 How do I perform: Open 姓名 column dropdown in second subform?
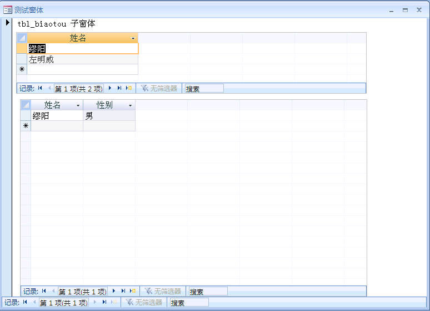pyautogui.click(x=78, y=105)
